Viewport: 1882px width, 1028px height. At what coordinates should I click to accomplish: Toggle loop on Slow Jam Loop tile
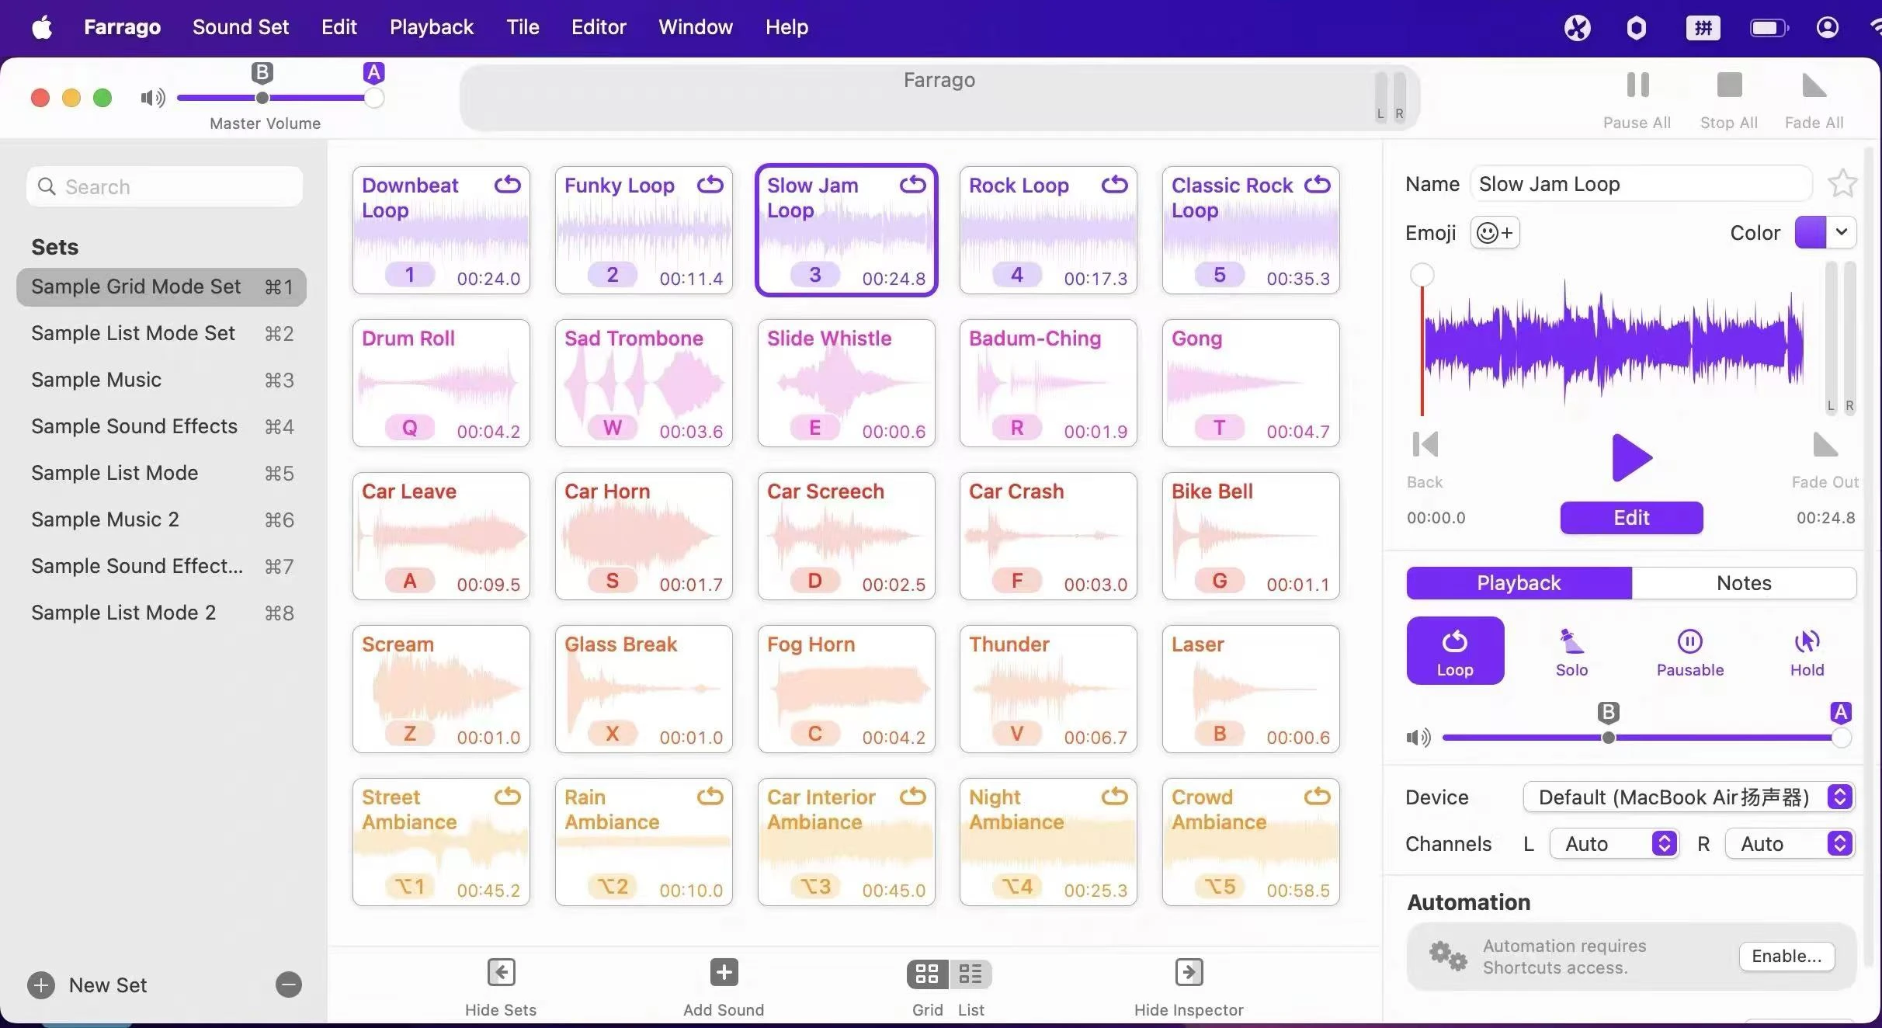(x=912, y=185)
